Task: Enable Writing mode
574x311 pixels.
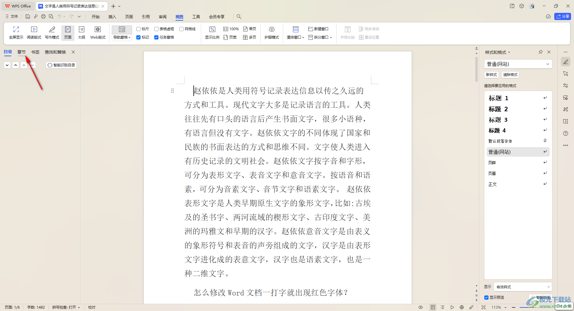Action: [52, 33]
